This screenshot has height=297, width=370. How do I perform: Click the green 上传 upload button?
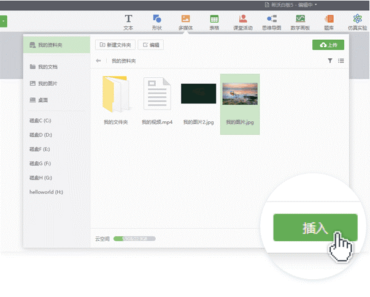[328, 45]
